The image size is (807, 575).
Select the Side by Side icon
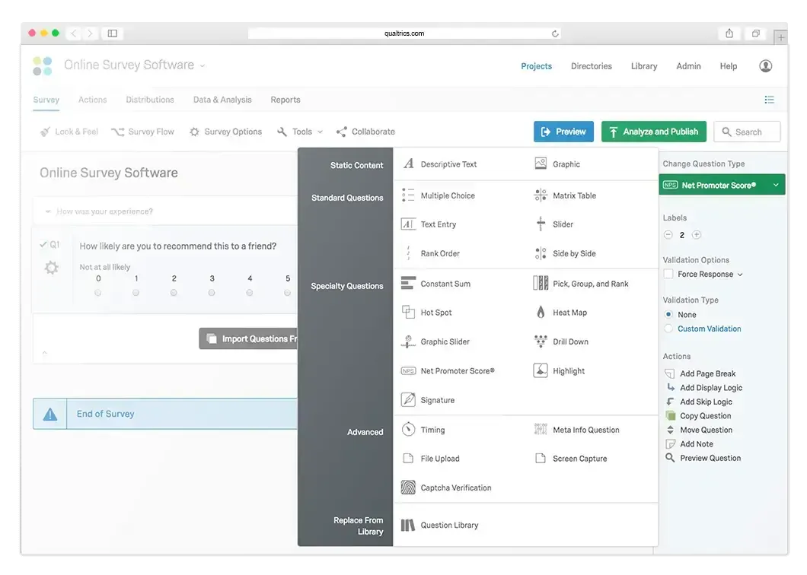tap(541, 253)
